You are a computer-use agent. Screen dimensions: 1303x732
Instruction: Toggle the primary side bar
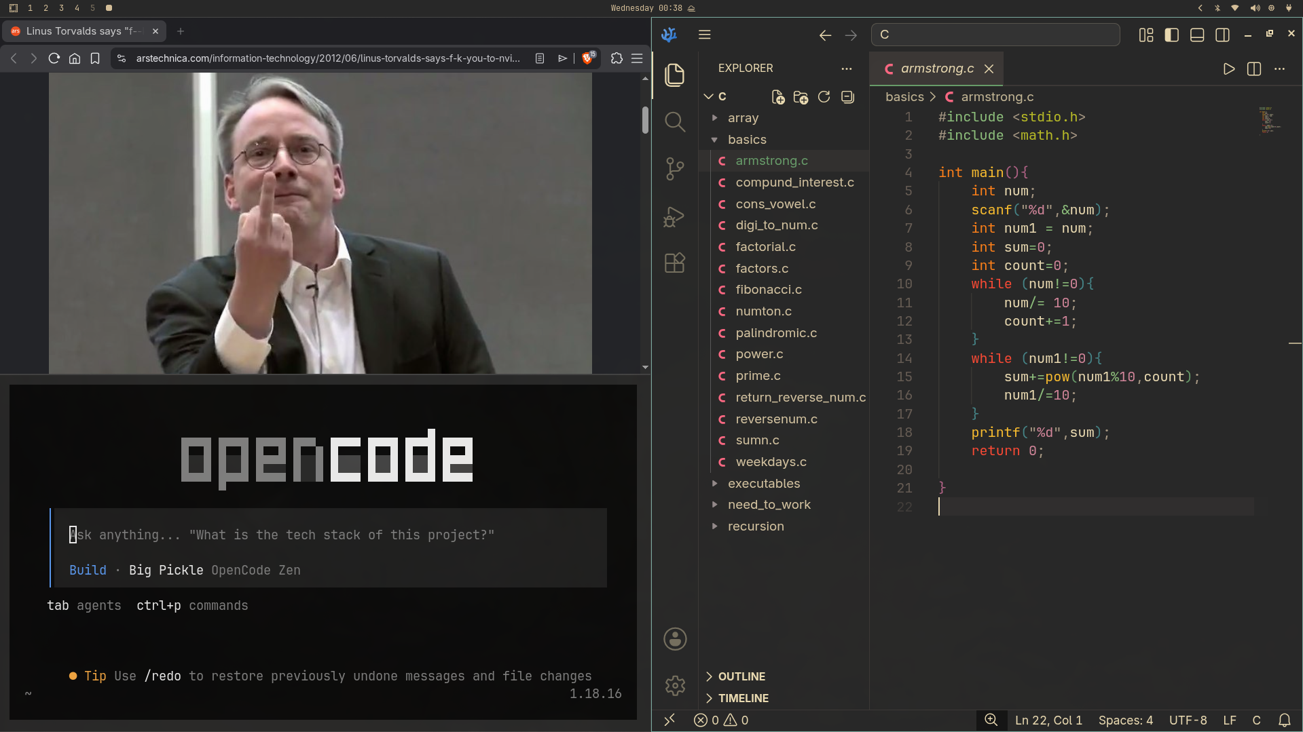coord(1171,35)
